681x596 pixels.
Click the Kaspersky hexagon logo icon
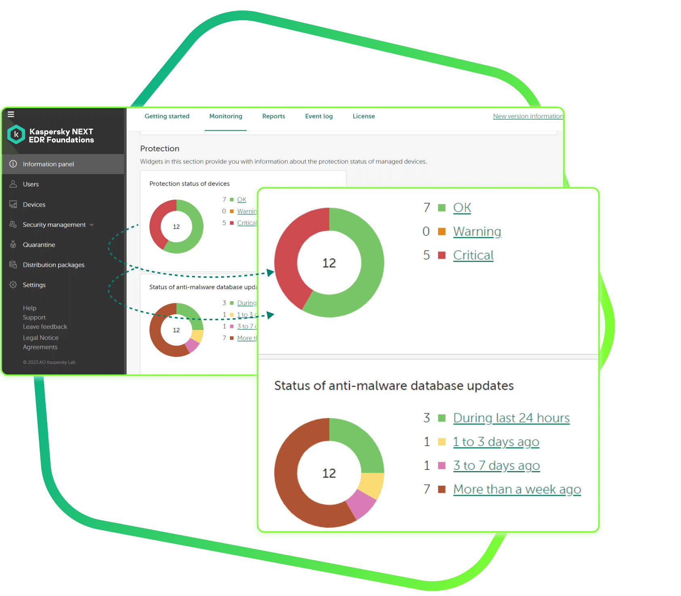click(16, 135)
